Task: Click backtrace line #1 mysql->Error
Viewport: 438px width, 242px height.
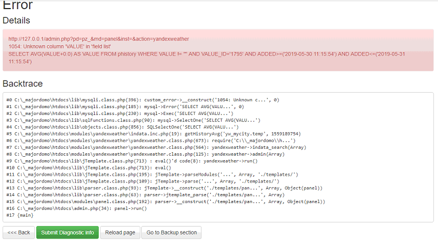Action: click(125, 106)
